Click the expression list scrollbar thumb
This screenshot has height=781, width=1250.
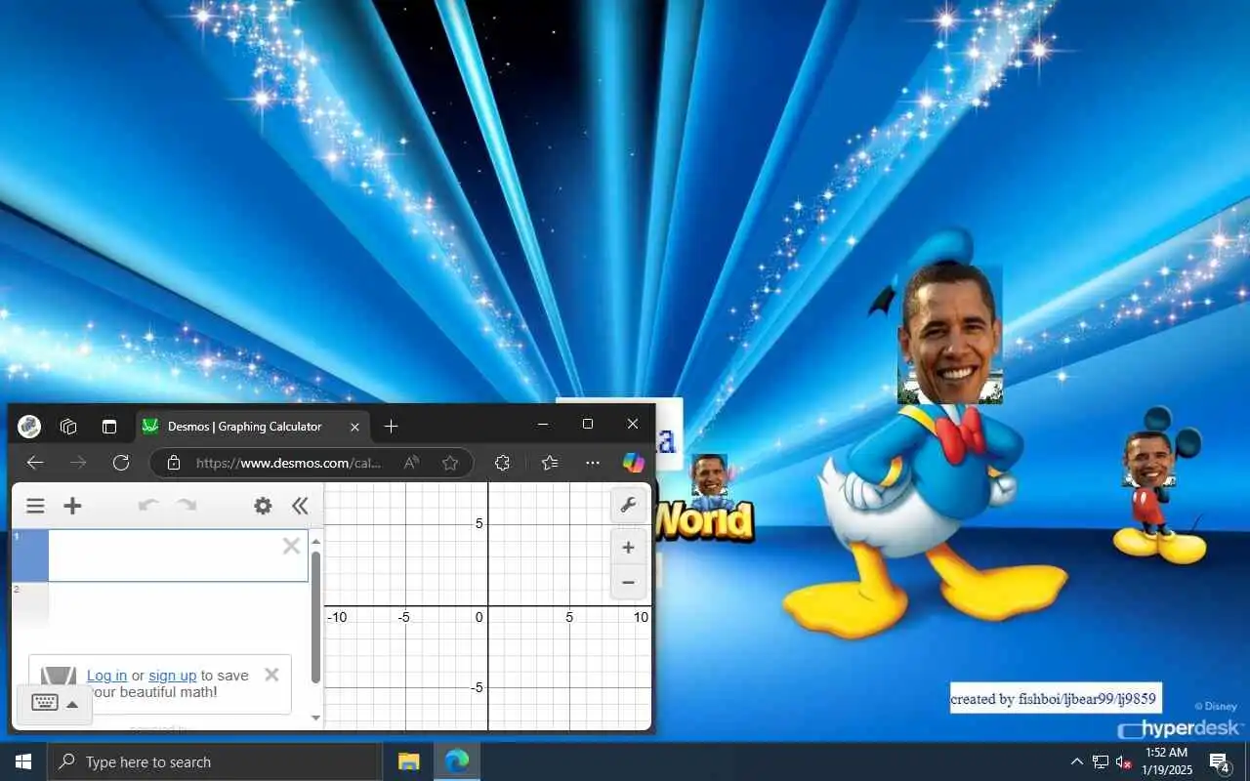coord(315,617)
